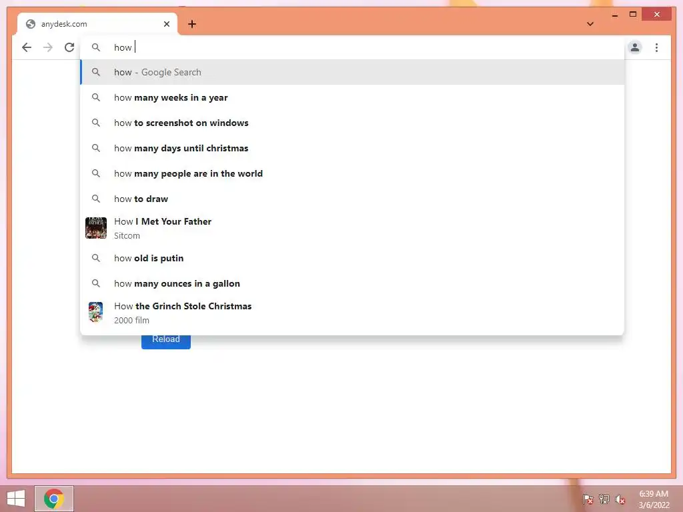Click the browser Back arrow

27,47
